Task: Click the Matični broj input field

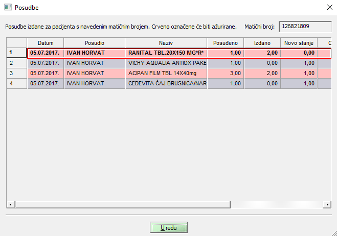Action: pos(305,27)
